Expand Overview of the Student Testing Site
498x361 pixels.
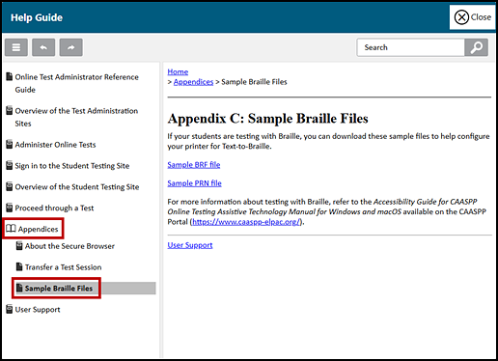pos(77,187)
